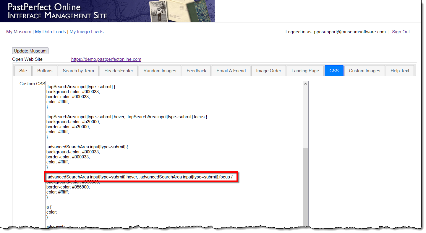Click the CSS textarea scroll-up arrow
Viewport: 426px width, 233px height.
coord(306,84)
